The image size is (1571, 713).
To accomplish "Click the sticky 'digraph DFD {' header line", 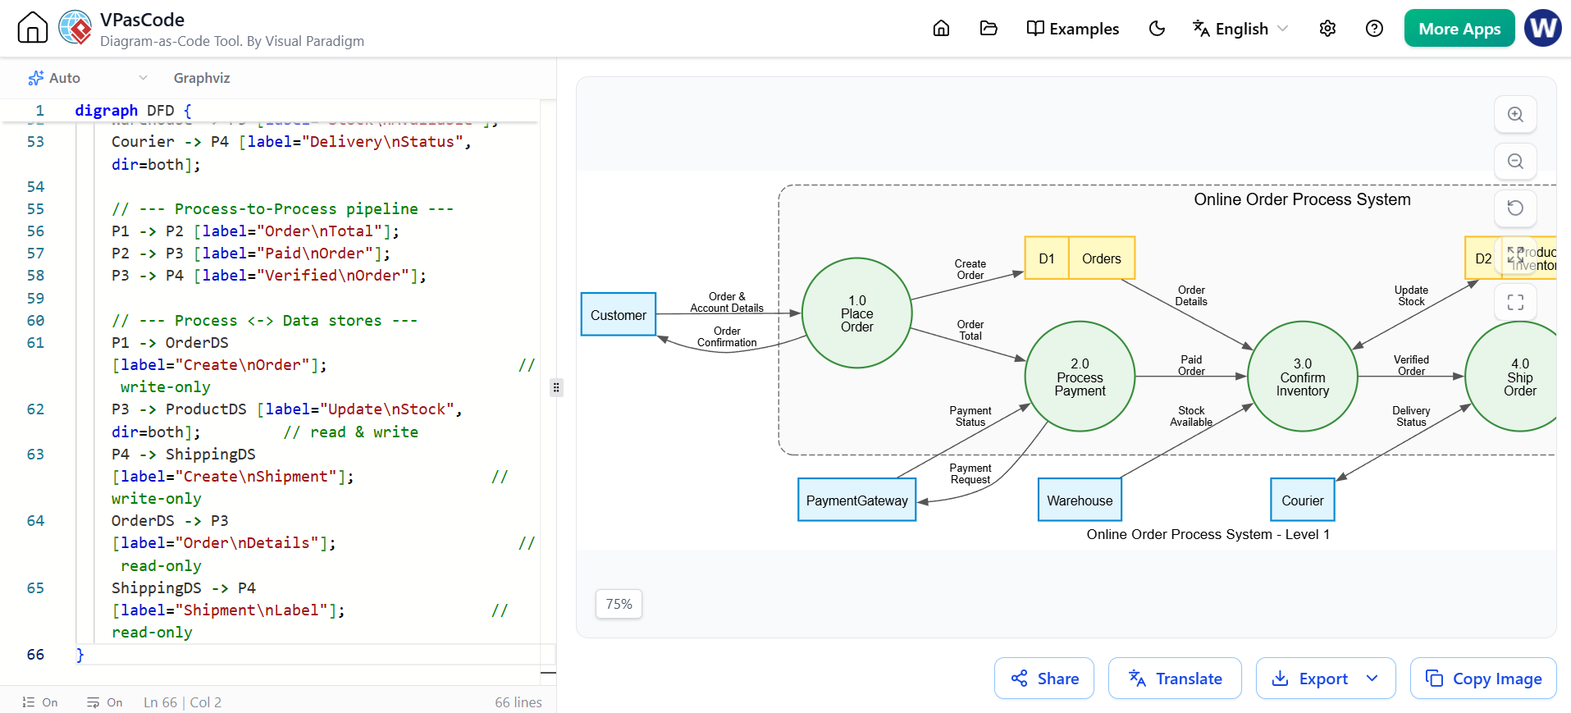I will click(x=133, y=110).
